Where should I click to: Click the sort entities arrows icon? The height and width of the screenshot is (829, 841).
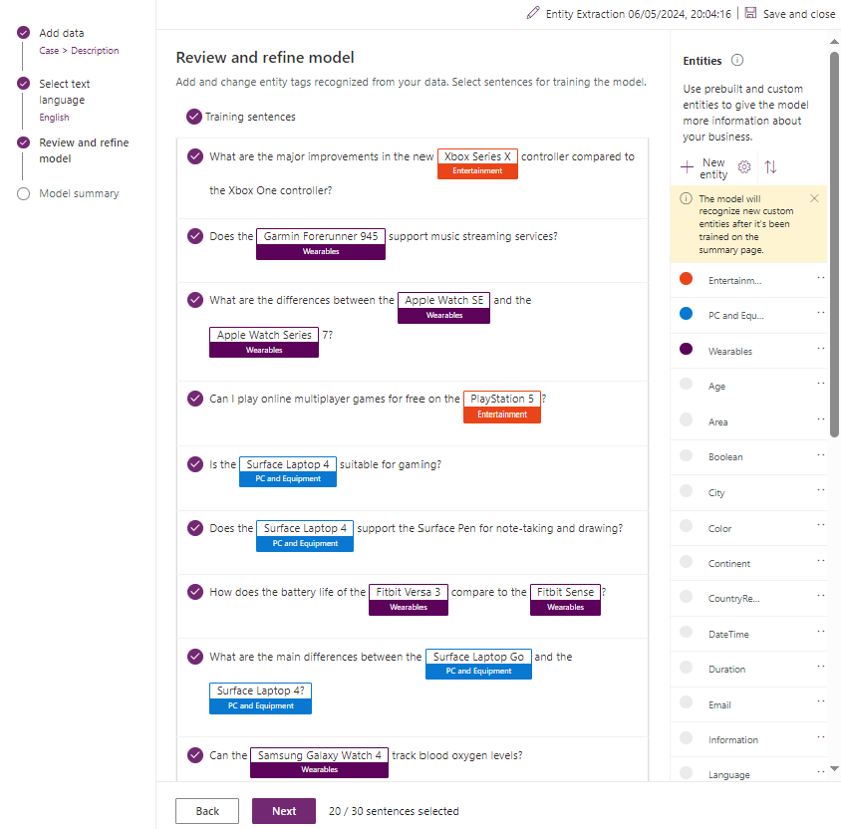pos(770,167)
